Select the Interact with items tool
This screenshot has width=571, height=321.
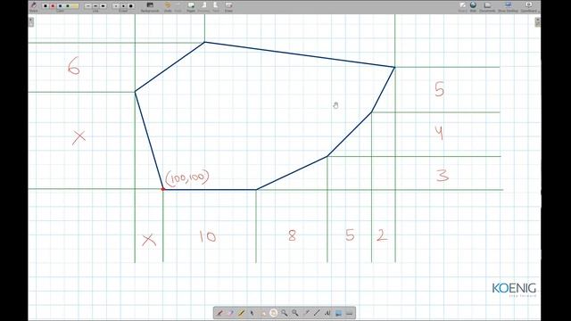click(263, 313)
